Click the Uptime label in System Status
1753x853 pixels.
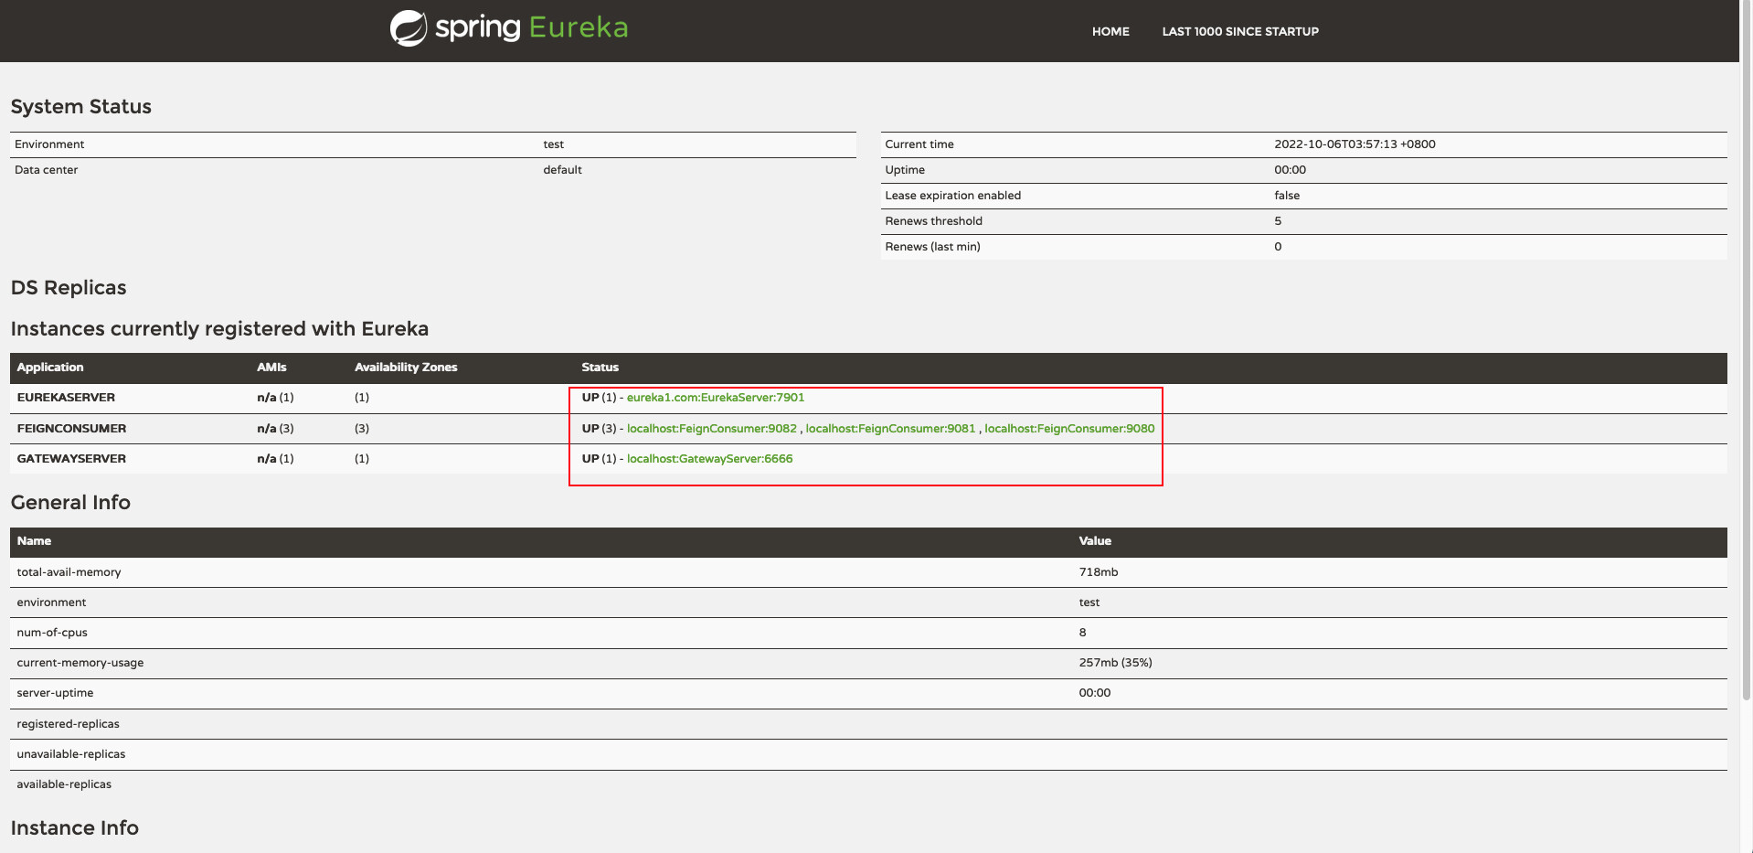[905, 170]
